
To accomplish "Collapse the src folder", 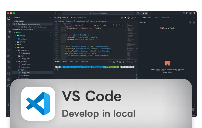I will (x=14, y=33).
